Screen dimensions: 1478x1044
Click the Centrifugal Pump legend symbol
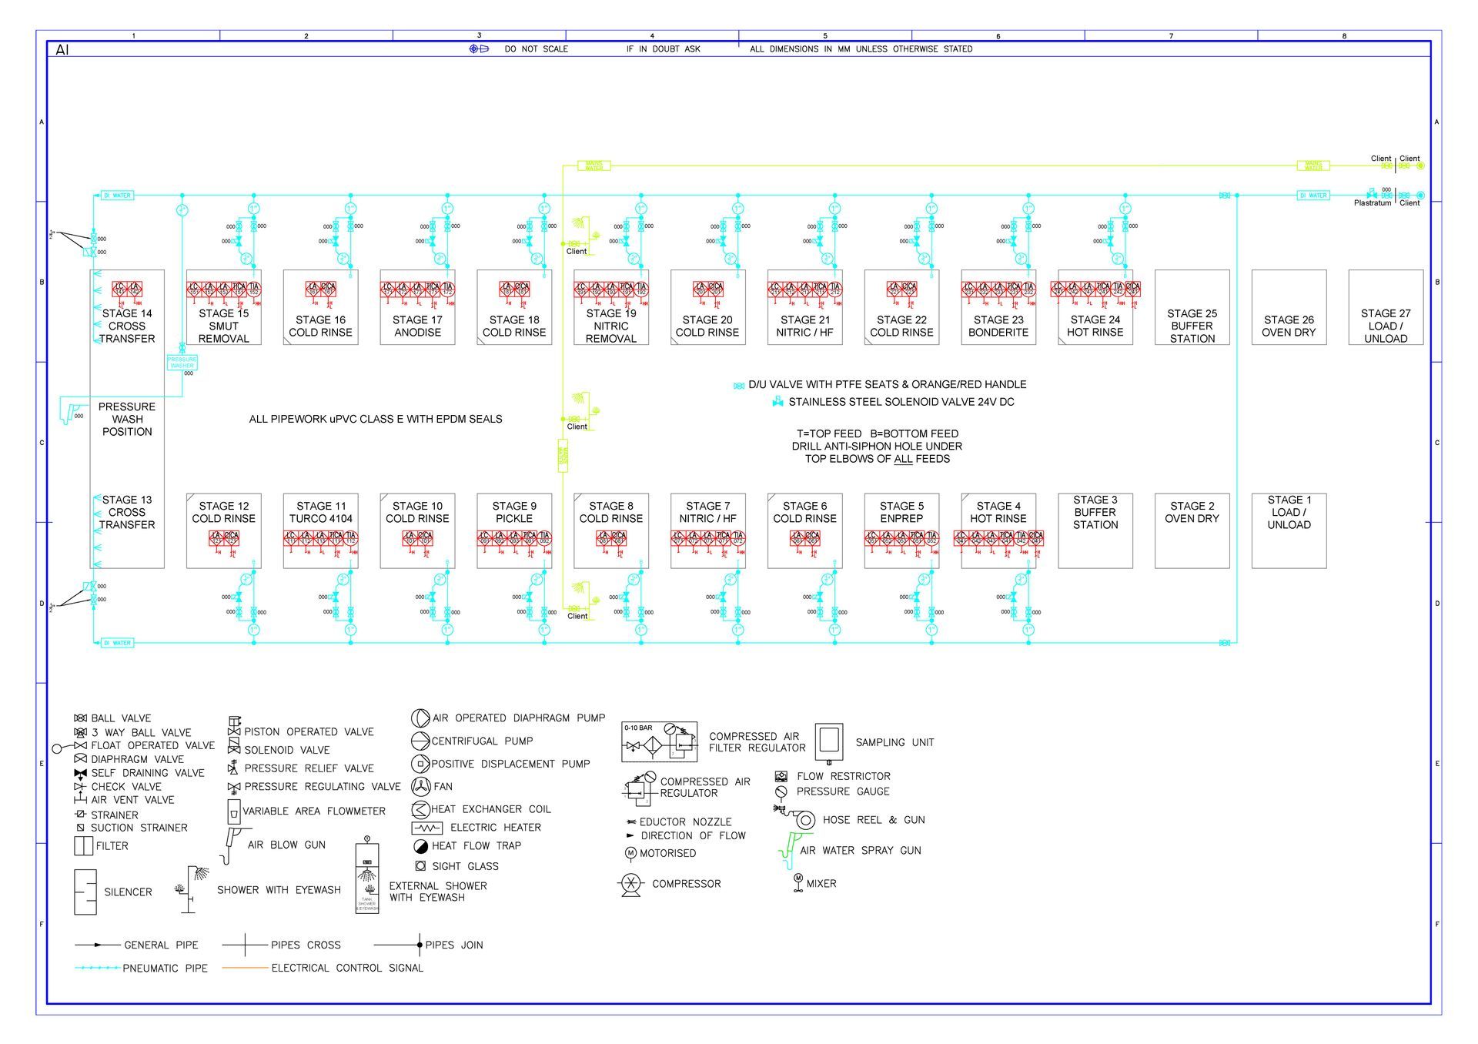coord(420,741)
